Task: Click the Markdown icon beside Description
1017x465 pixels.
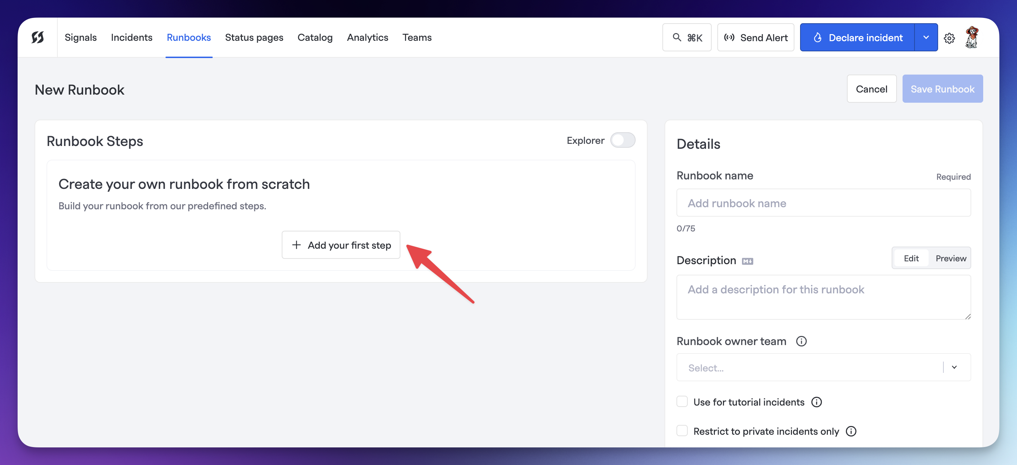Action: pos(747,261)
